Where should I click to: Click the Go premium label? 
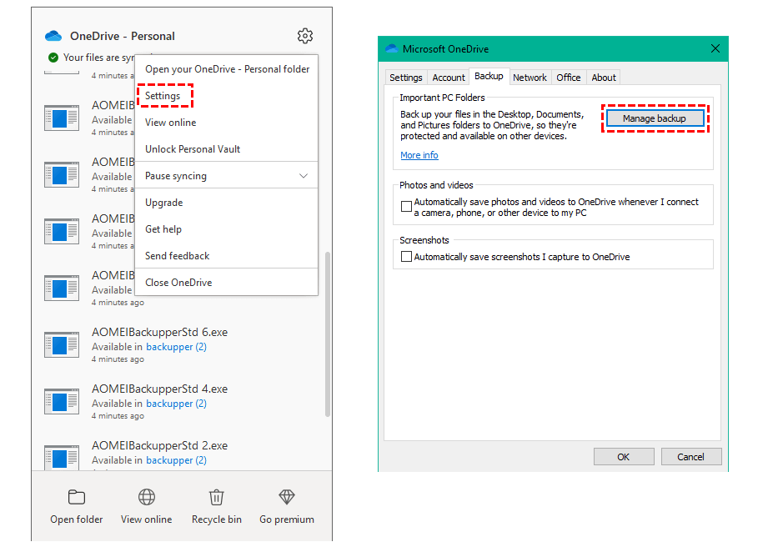[287, 519]
